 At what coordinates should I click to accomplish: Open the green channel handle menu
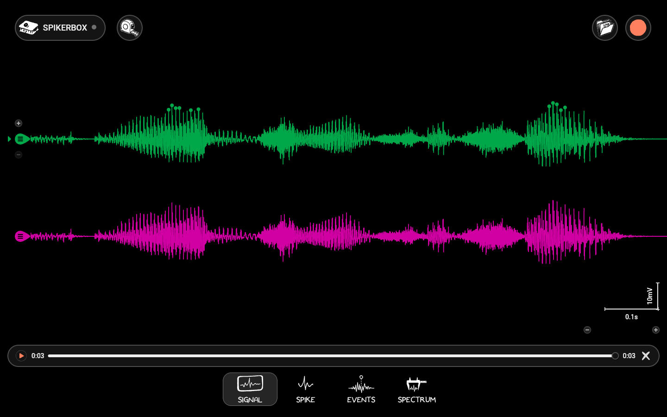(22, 139)
